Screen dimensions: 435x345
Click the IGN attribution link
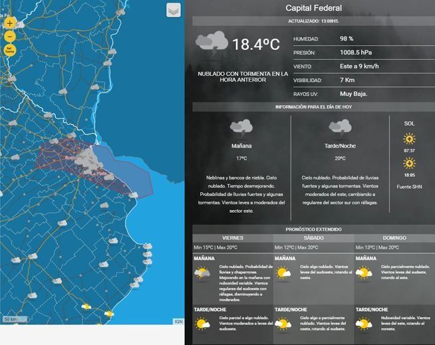tap(178, 321)
